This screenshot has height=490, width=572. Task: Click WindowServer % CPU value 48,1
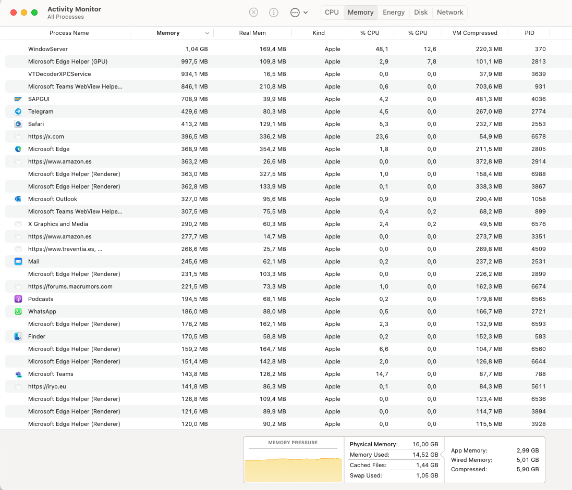[382, 49]
